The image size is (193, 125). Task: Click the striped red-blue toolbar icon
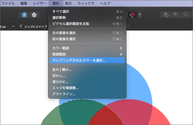pos(34,15)
